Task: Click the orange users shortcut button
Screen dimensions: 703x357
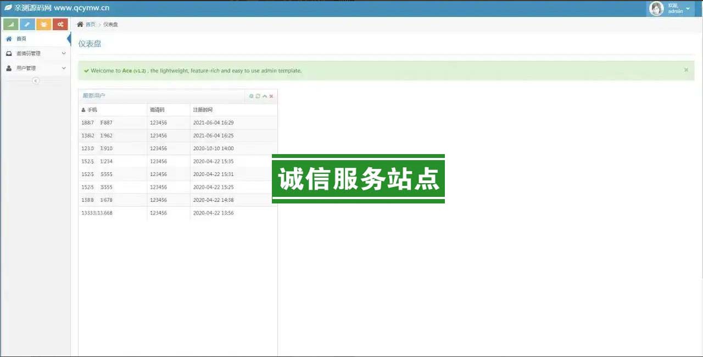Action: point(44,24)
